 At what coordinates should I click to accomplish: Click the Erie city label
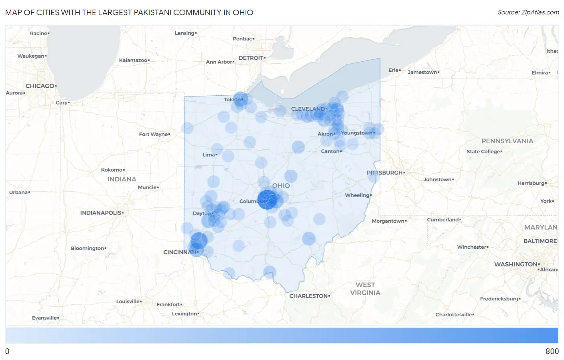(x=394, y=70)
